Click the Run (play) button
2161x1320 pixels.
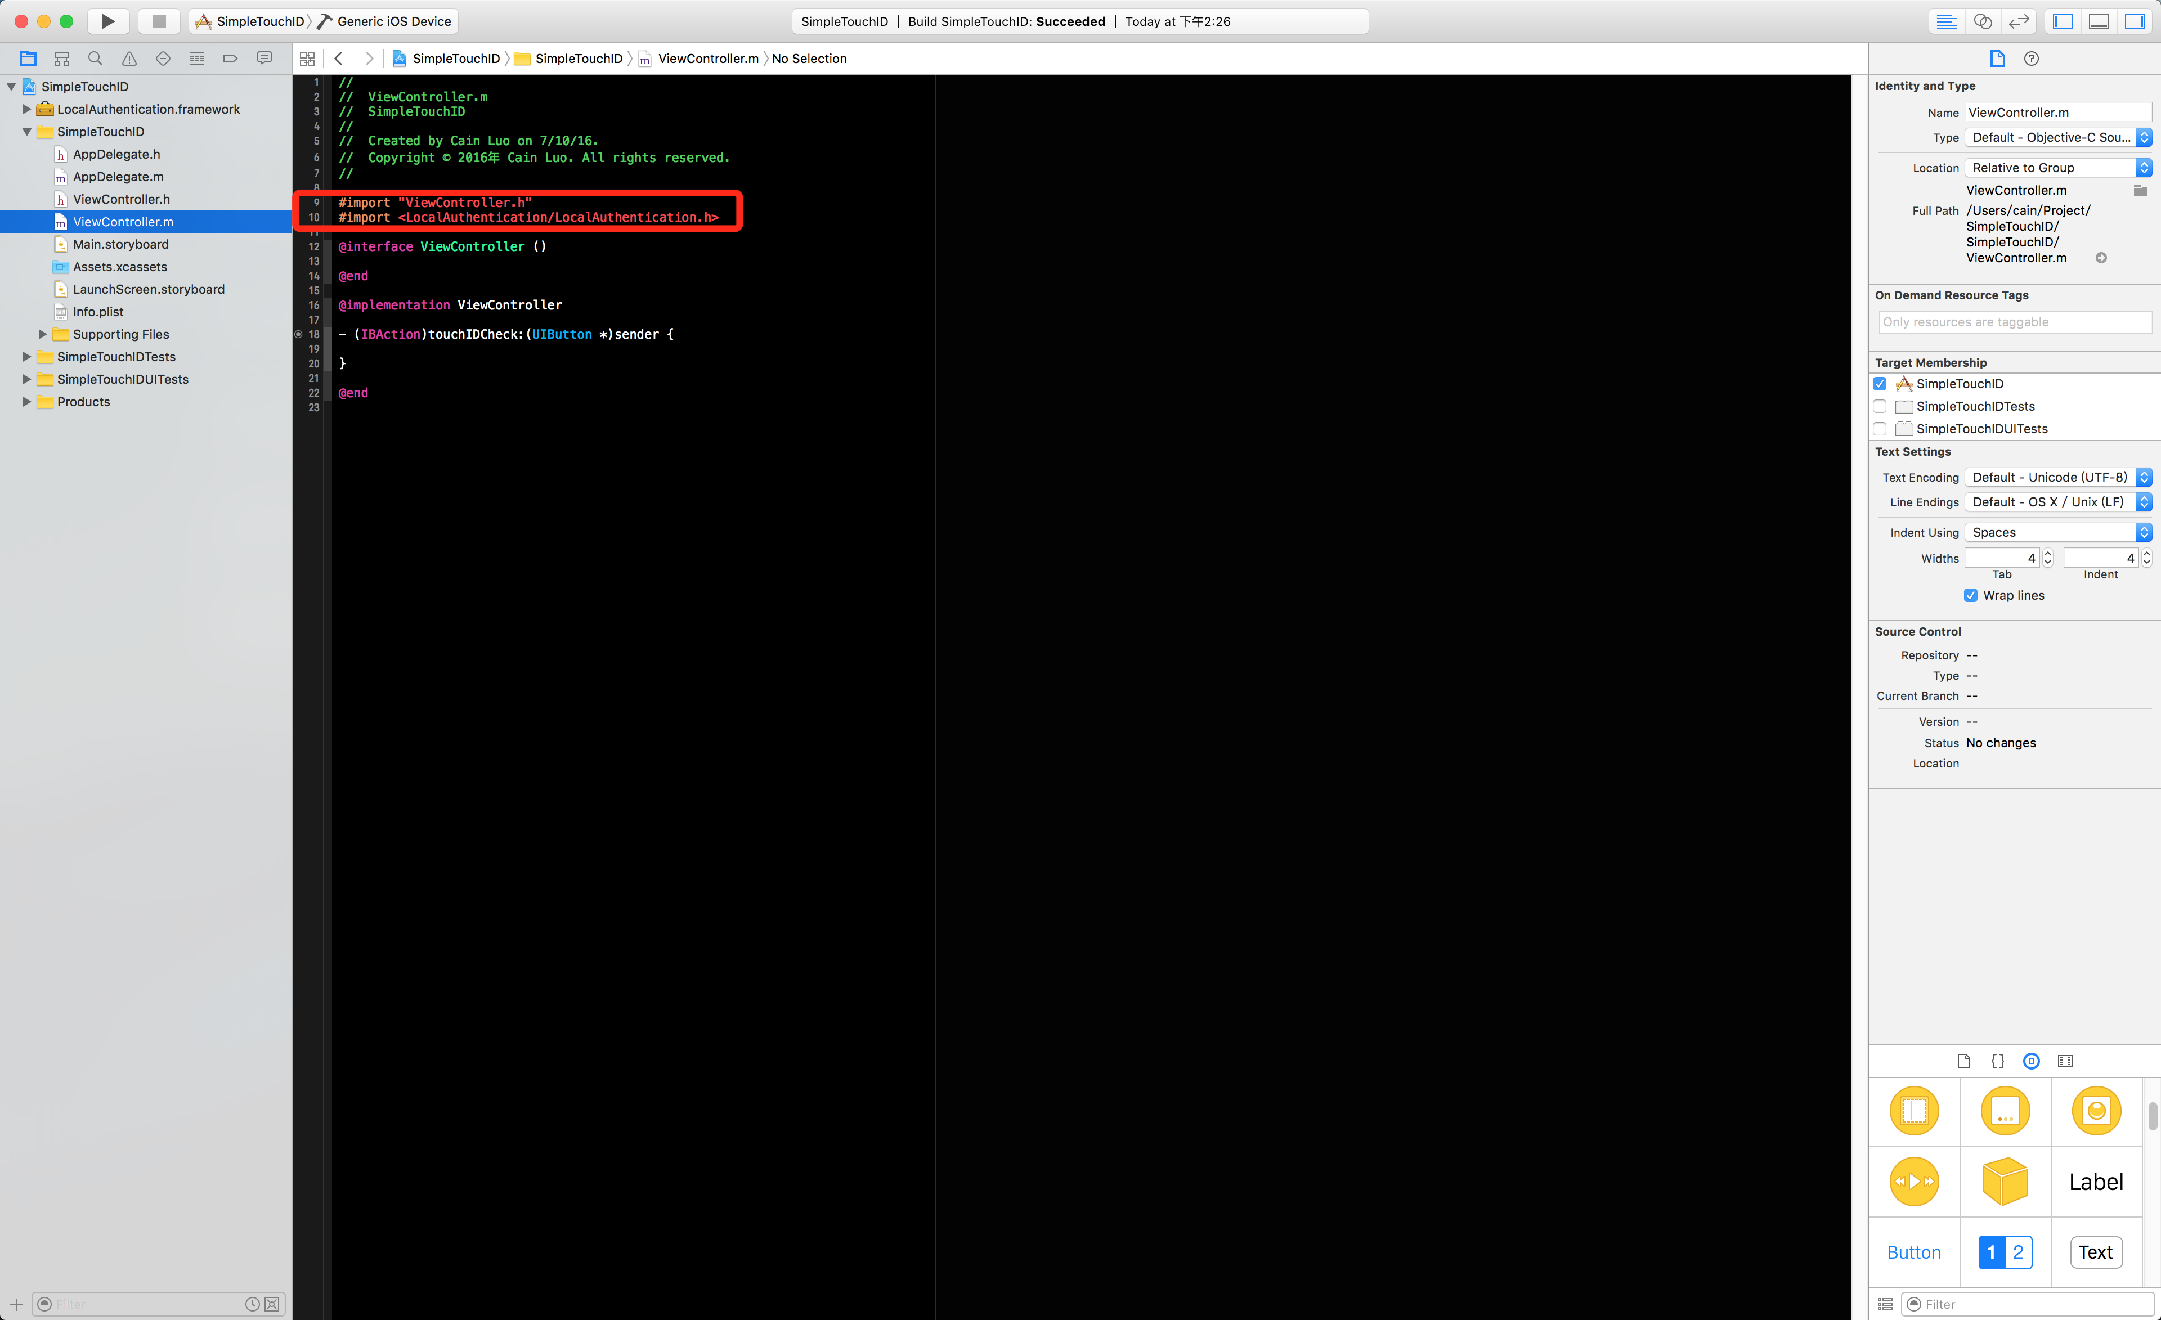(x=108, y=21)
